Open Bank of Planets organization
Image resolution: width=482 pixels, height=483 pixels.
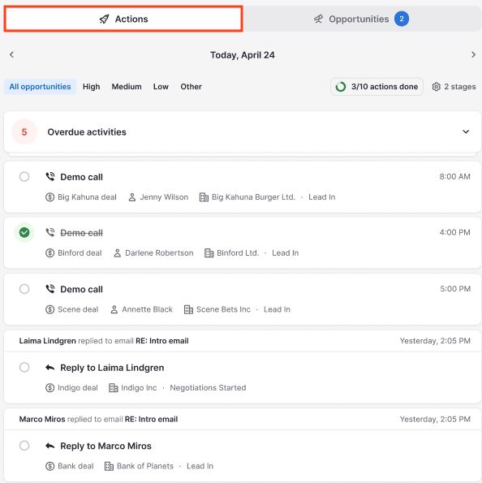point(139,466)
